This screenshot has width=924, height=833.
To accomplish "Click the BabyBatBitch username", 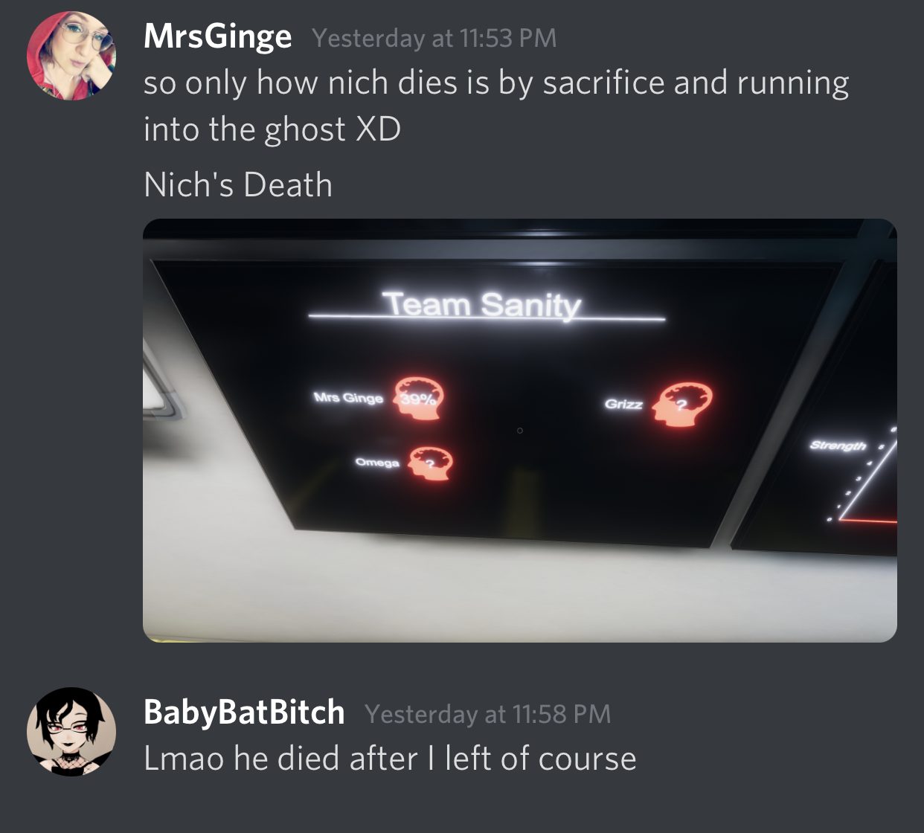I will [x=244, y=713].
